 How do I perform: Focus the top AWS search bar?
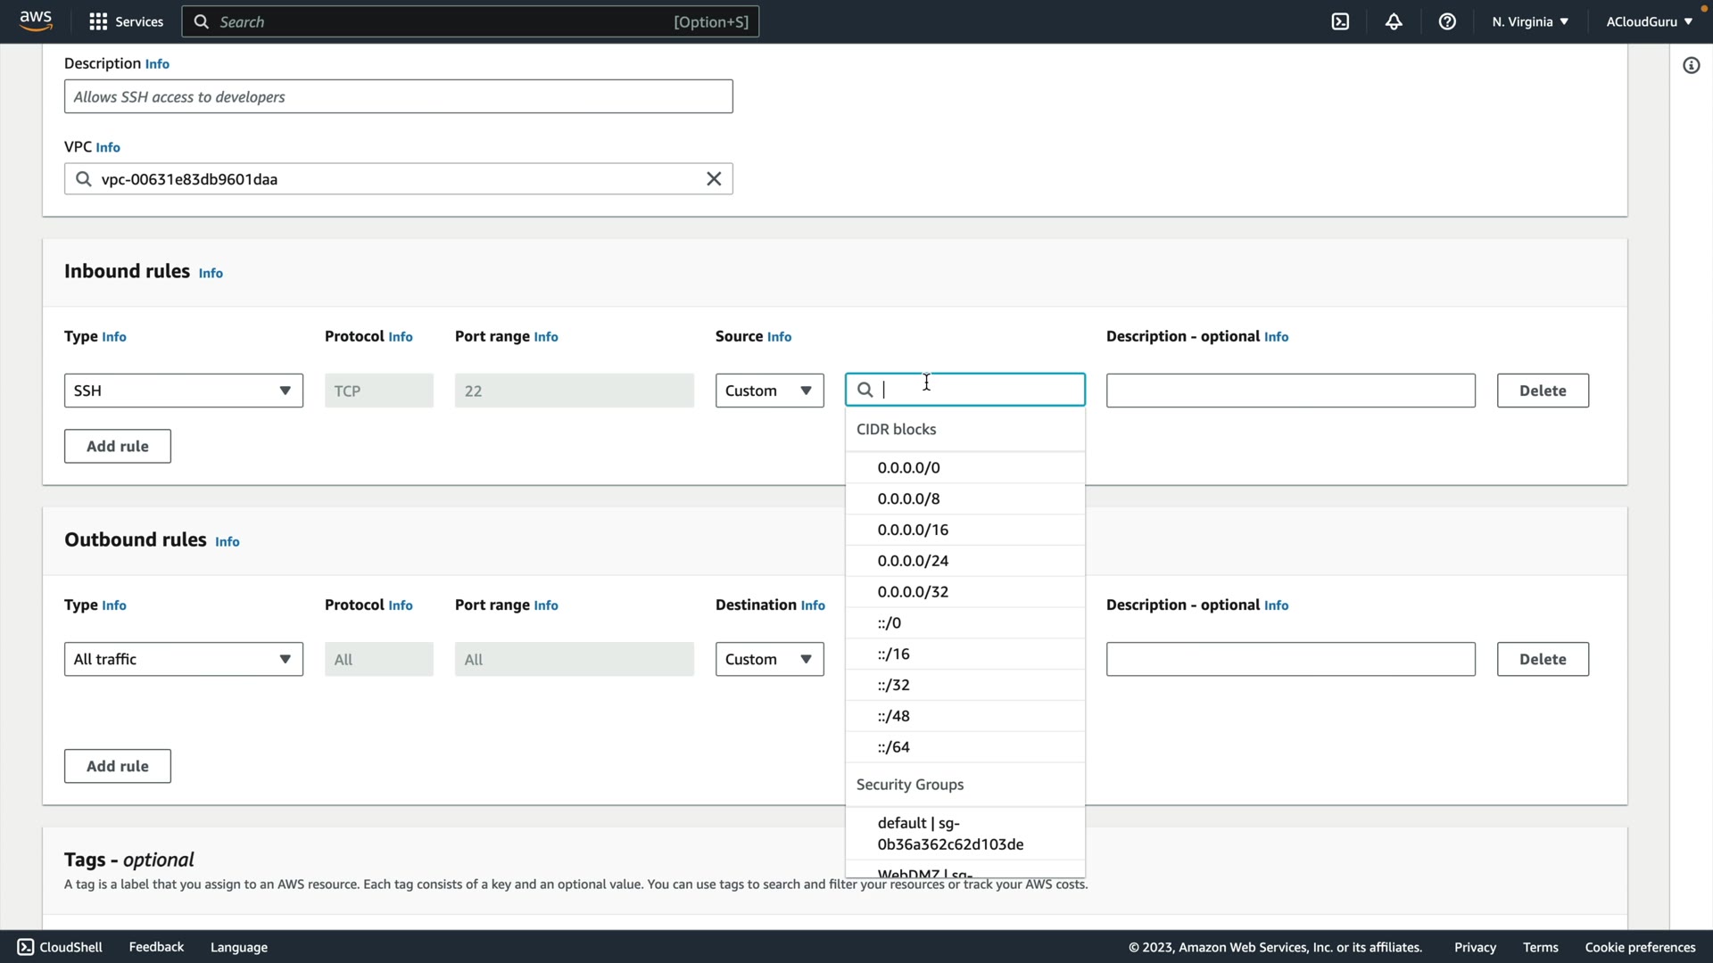(x=470, y=21)
